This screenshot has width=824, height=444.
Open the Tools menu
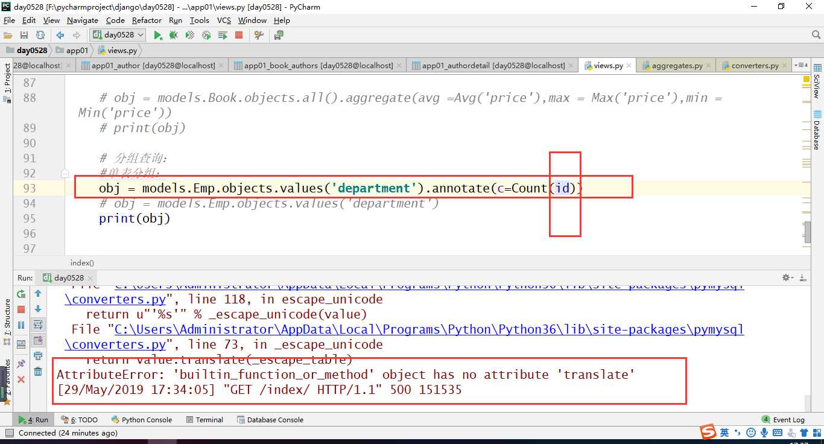[199, 20]
